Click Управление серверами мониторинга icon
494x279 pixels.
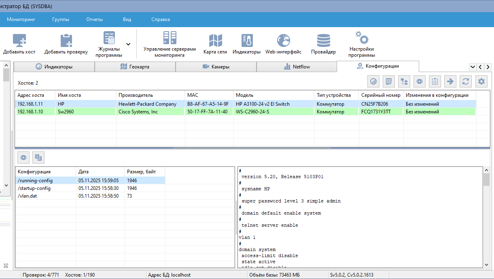[170, 38]
